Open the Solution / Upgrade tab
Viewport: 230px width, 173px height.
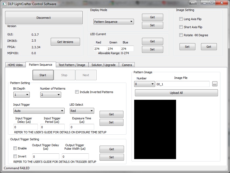click(104, 65)
